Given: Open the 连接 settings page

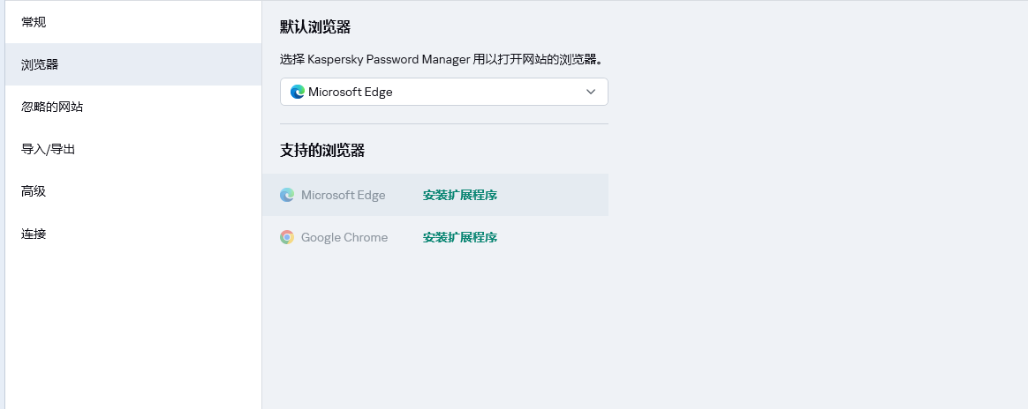Looking at the screenshot, I should (x=34, y=234).
